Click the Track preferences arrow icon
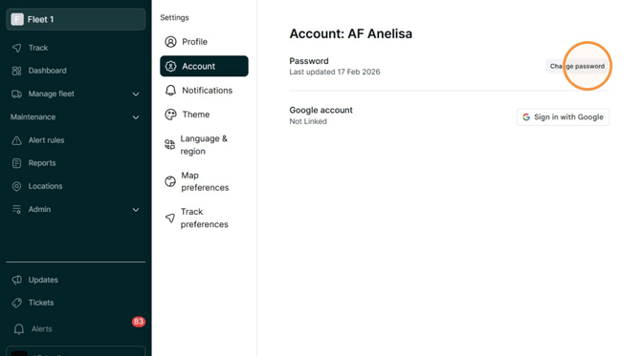The image size is (641, 356). pos(169,219)
